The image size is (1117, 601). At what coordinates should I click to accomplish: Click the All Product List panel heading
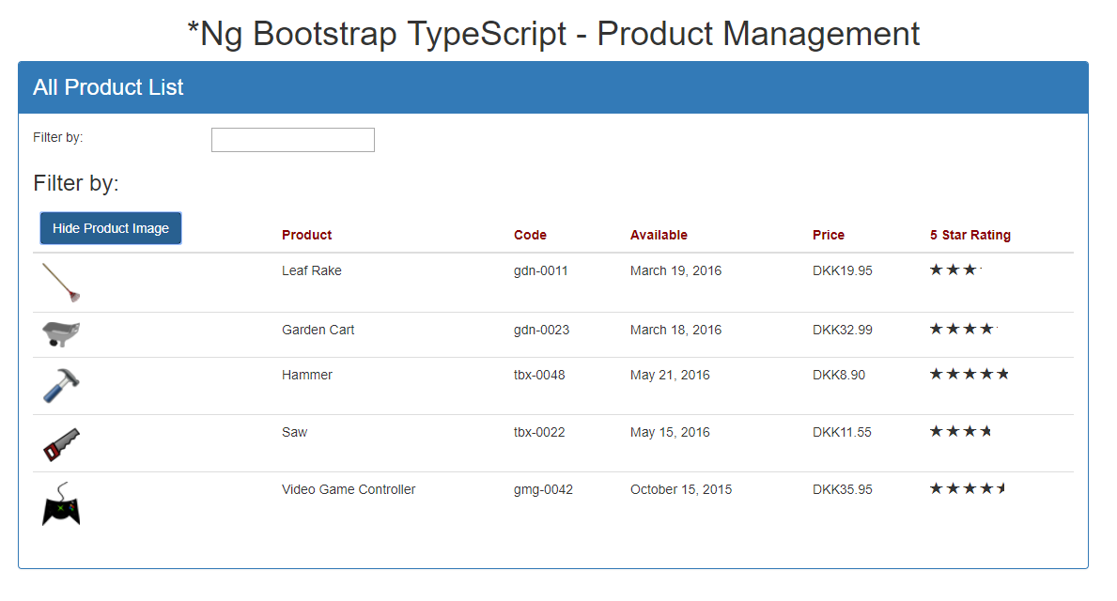[108, 87]
